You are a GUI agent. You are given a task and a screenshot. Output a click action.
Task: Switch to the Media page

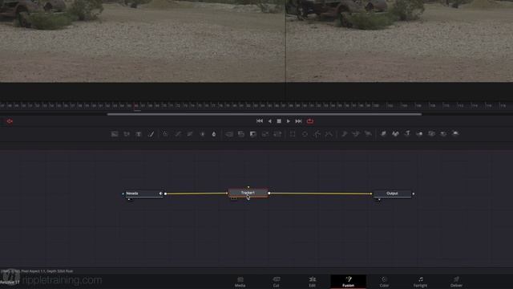(x=240, y=282)
